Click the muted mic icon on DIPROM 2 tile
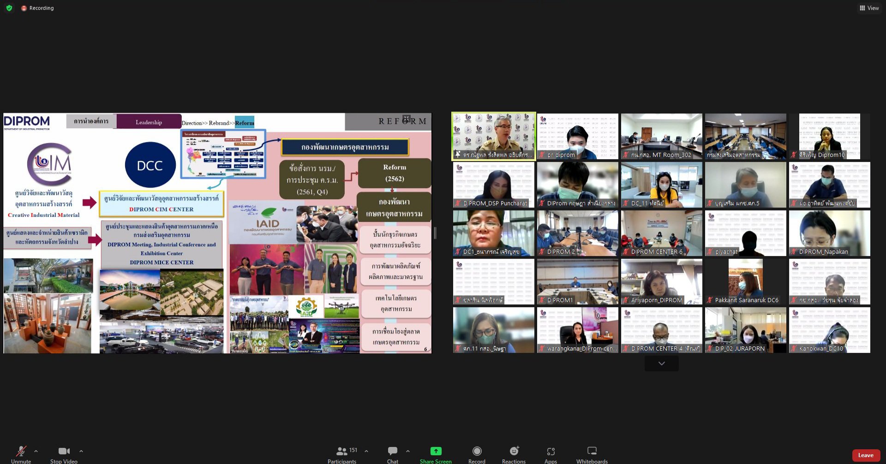 coord(542,252)
